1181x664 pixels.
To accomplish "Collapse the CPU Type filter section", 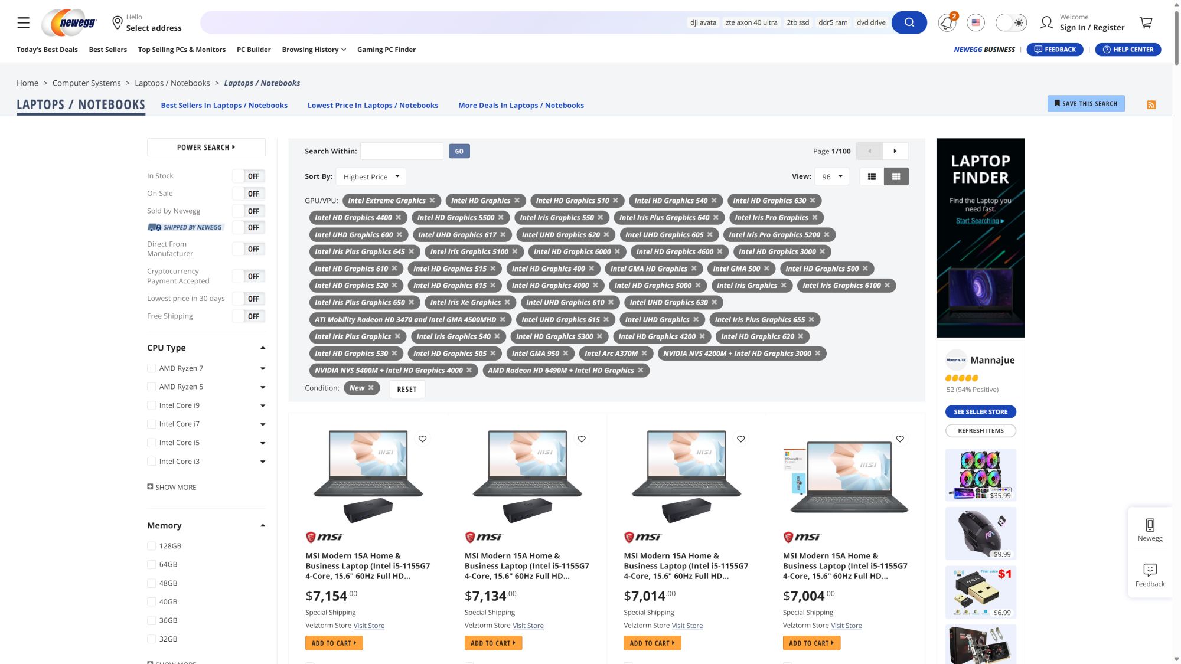I will click(263, 348).
